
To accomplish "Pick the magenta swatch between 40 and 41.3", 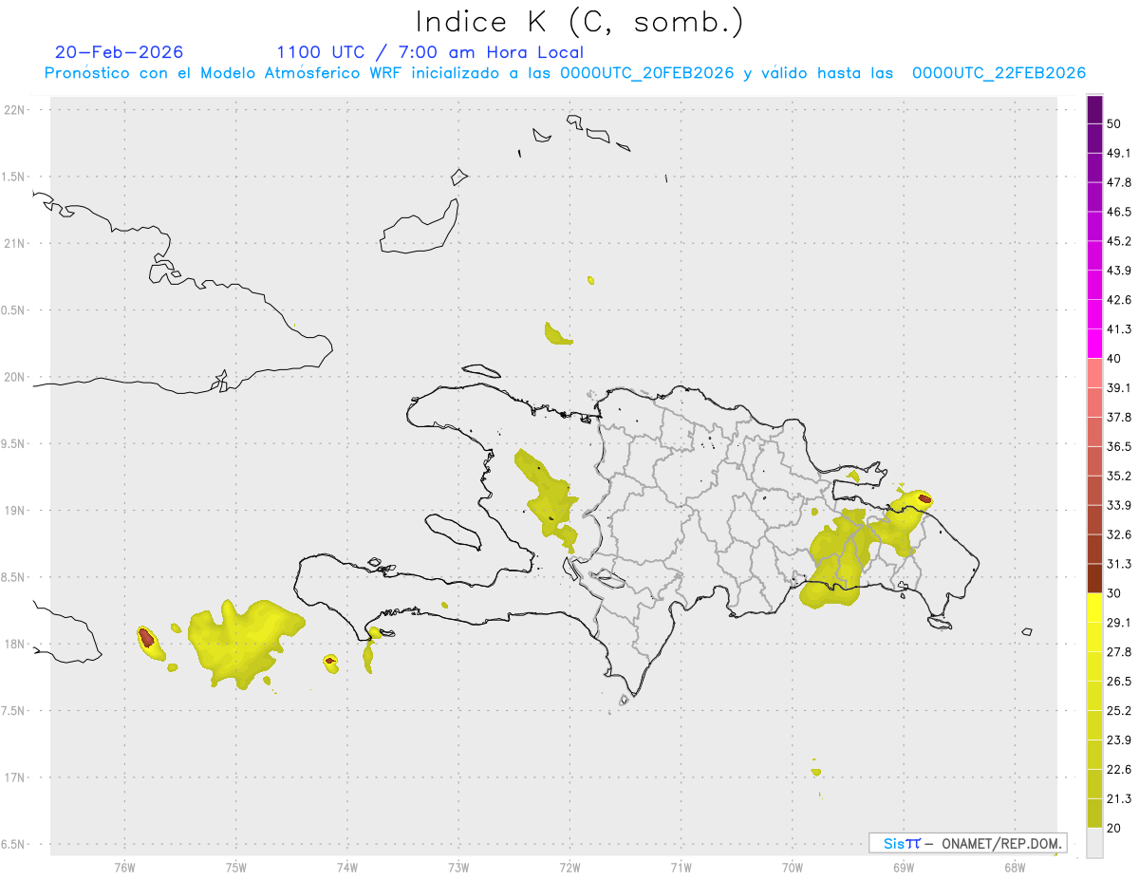I will point(1094,344).
